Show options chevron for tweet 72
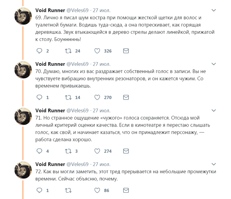Image resolution: width=231 pixels, height=199 pixels. click(x=214, y=164)
